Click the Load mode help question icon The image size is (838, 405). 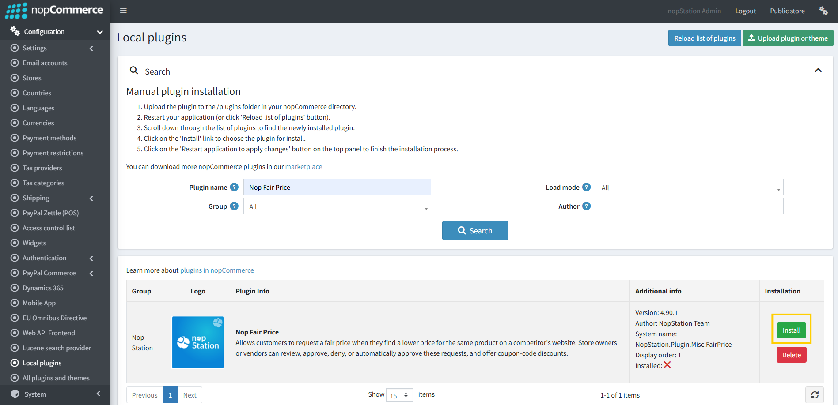586,187
